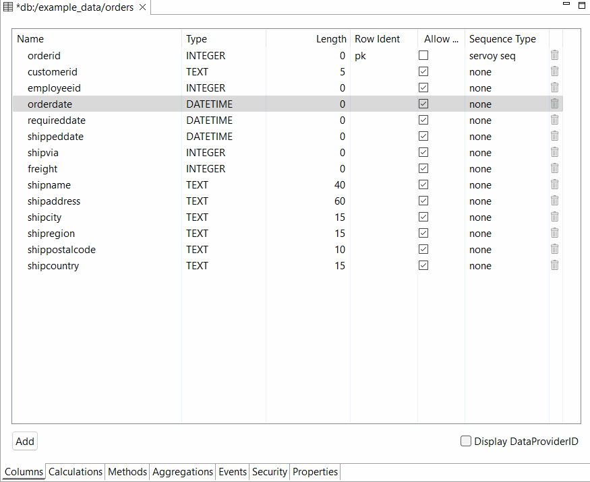Delete the shipvia column with trash icon

[x=554, y=152]
